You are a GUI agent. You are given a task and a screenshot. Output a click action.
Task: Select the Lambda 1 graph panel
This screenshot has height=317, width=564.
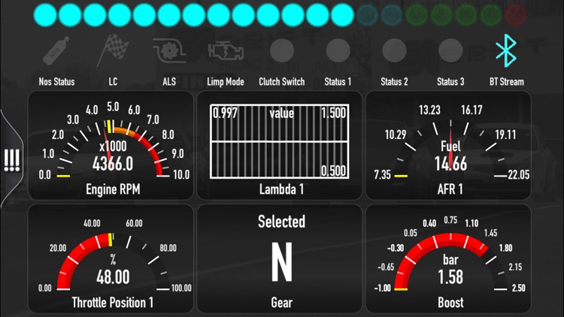(280, 145)
